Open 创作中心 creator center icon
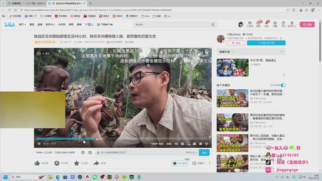 point(292,24)
